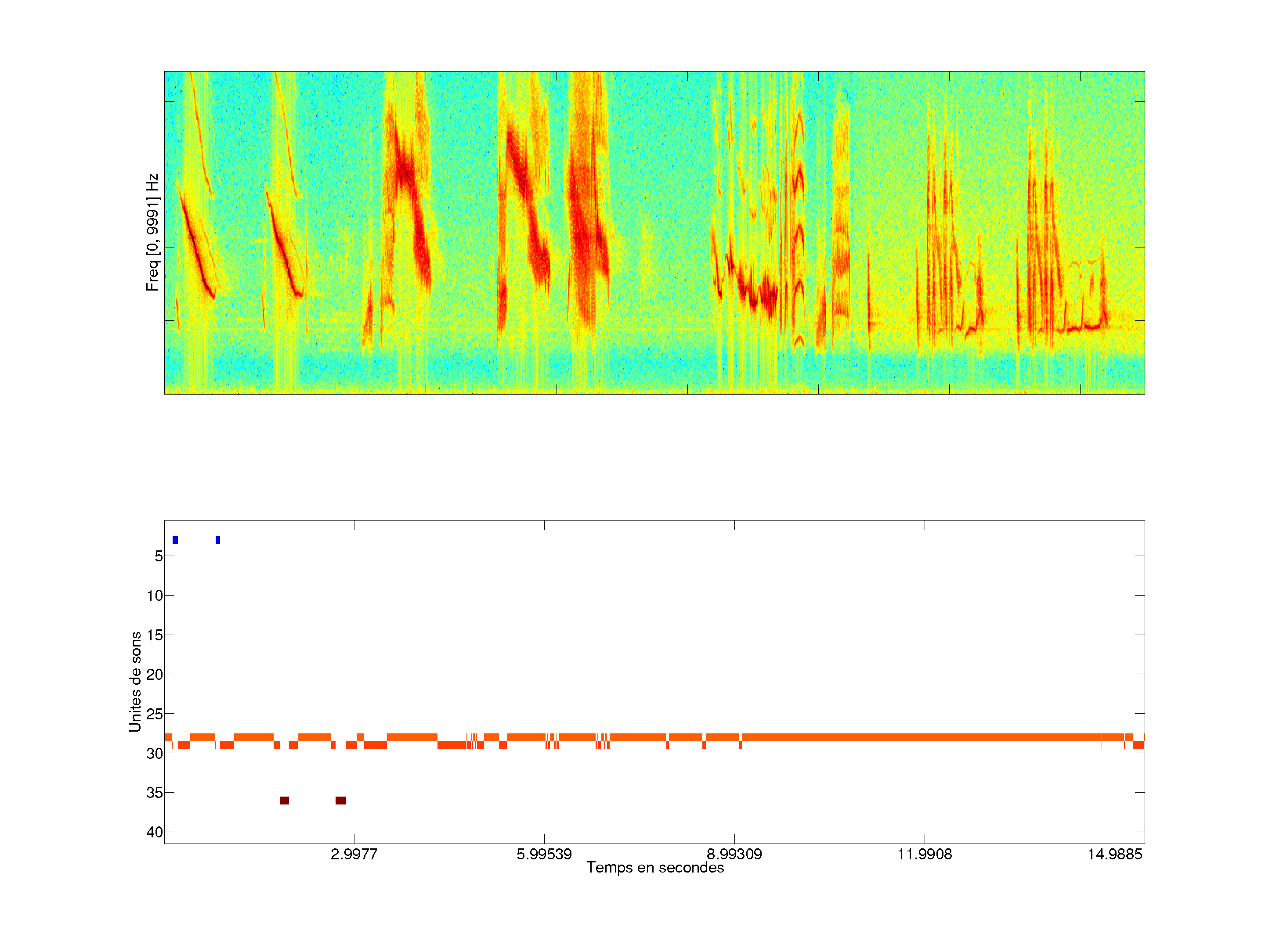The width and height of the screenshot is (1265, 948).
Task: Click the 8.99309 time tick label
Action: [x=734, y=854]
